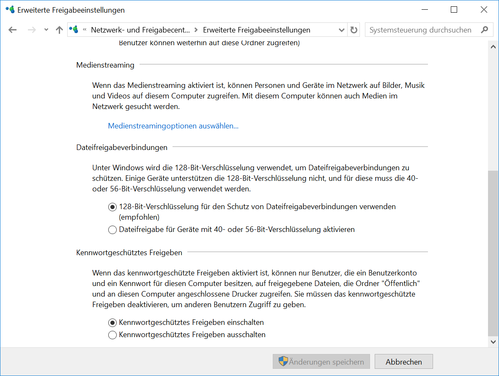Open Netzwerk- und Freigabecenter breadcrumb
The width and height of the screenshot is (499, 376).
140,30
